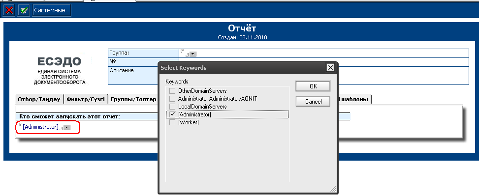This screenshot has height=195, width=479.
Task: Open the Системные toolbar menu
Action: (51, 10)
